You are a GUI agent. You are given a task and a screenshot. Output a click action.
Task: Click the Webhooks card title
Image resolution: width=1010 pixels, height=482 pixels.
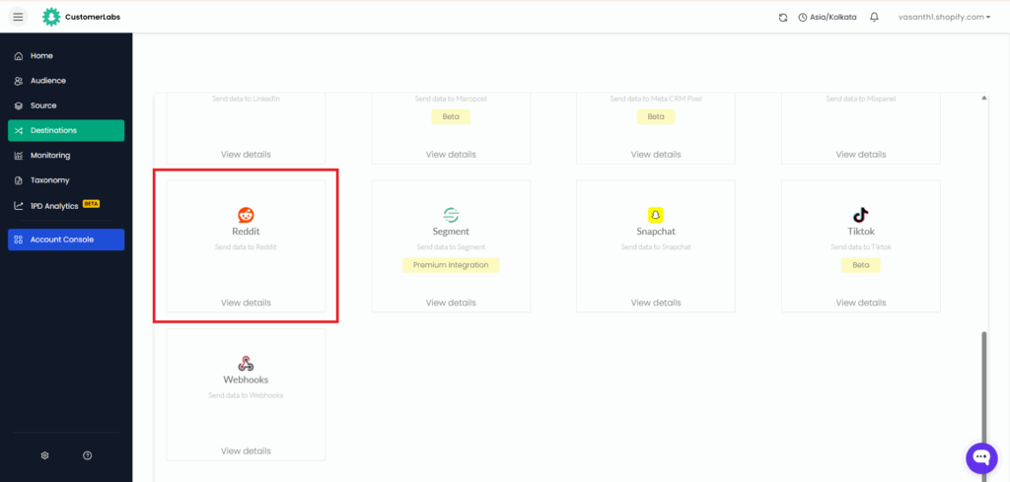click(x=246, y=379)
